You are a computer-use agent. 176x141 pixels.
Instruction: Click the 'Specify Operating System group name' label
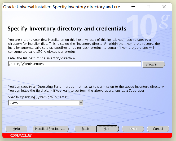click(37, 97)
